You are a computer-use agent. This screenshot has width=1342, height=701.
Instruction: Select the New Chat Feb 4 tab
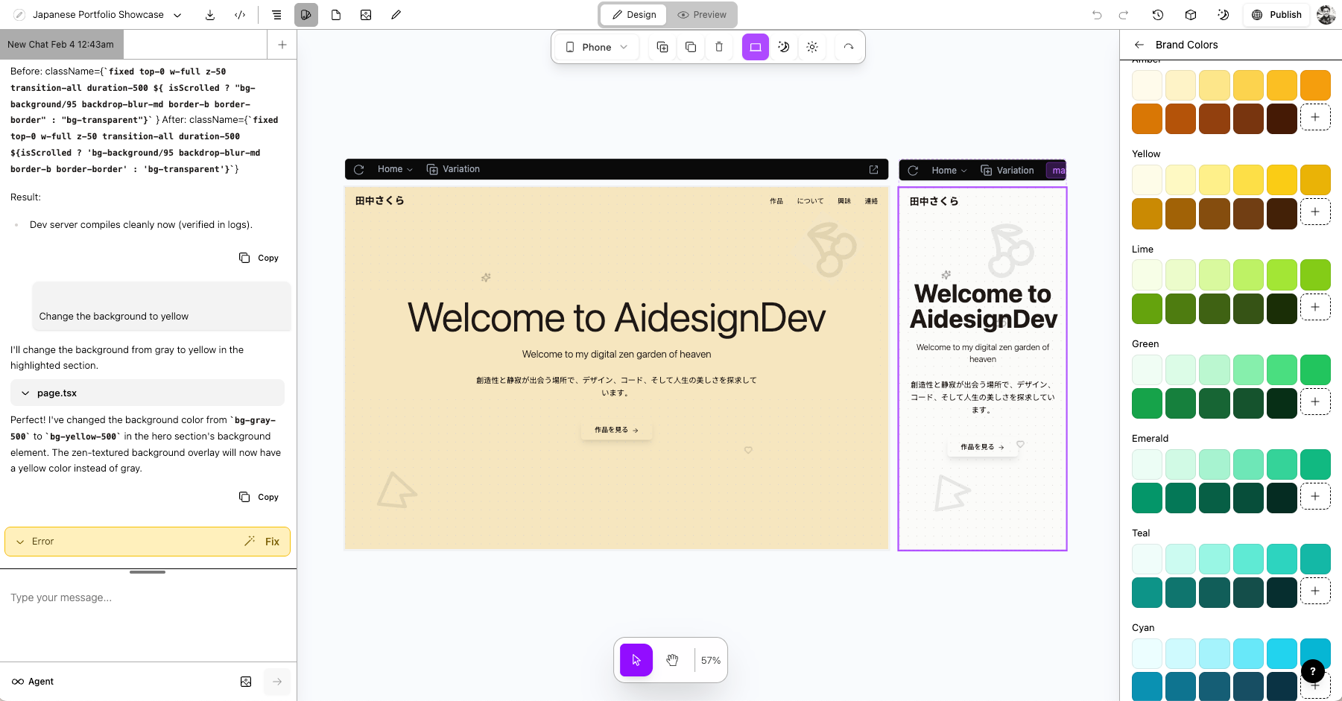62,44
